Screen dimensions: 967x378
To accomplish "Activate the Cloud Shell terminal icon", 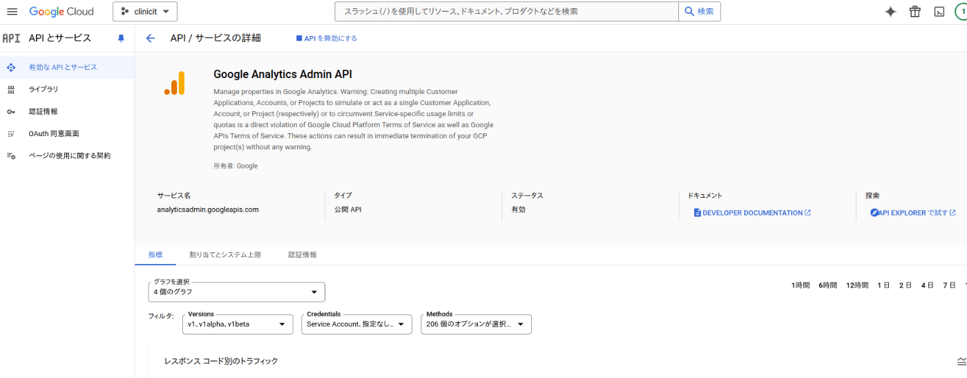I will pyautogui.click(x=939, y=12).
